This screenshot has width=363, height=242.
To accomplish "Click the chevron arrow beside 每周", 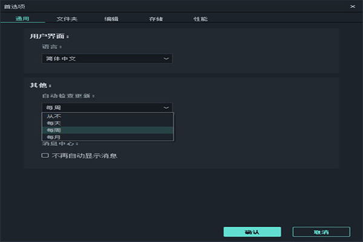I will coord(166,107).
